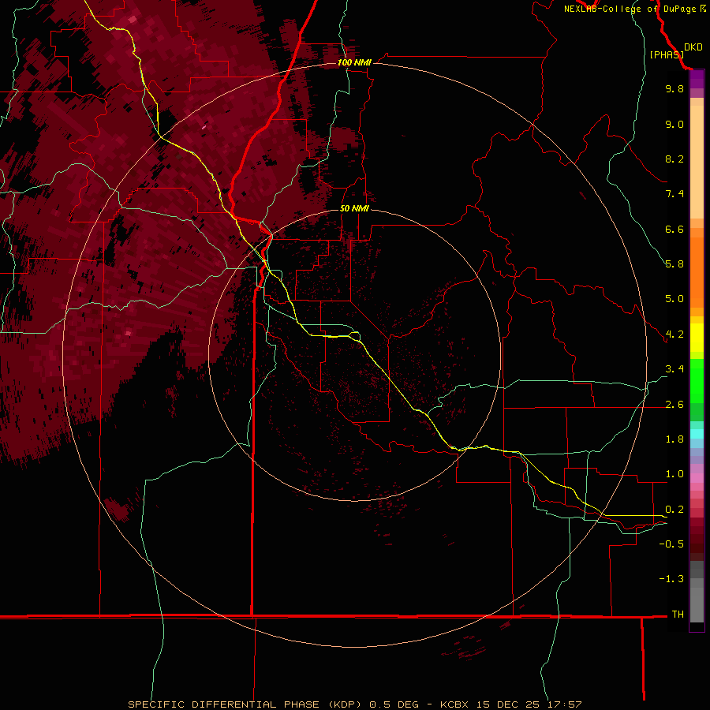Screen dimensions: 710x710
Task: Click the 5.8 legend value
Action: point(674,264)
